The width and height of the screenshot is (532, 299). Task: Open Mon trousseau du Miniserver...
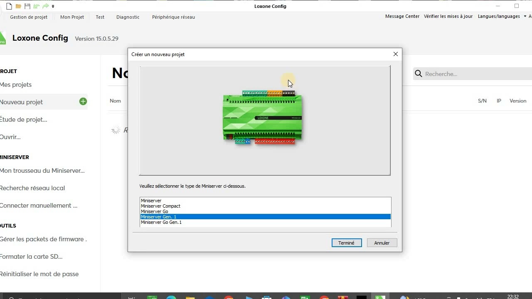(42, 171)
